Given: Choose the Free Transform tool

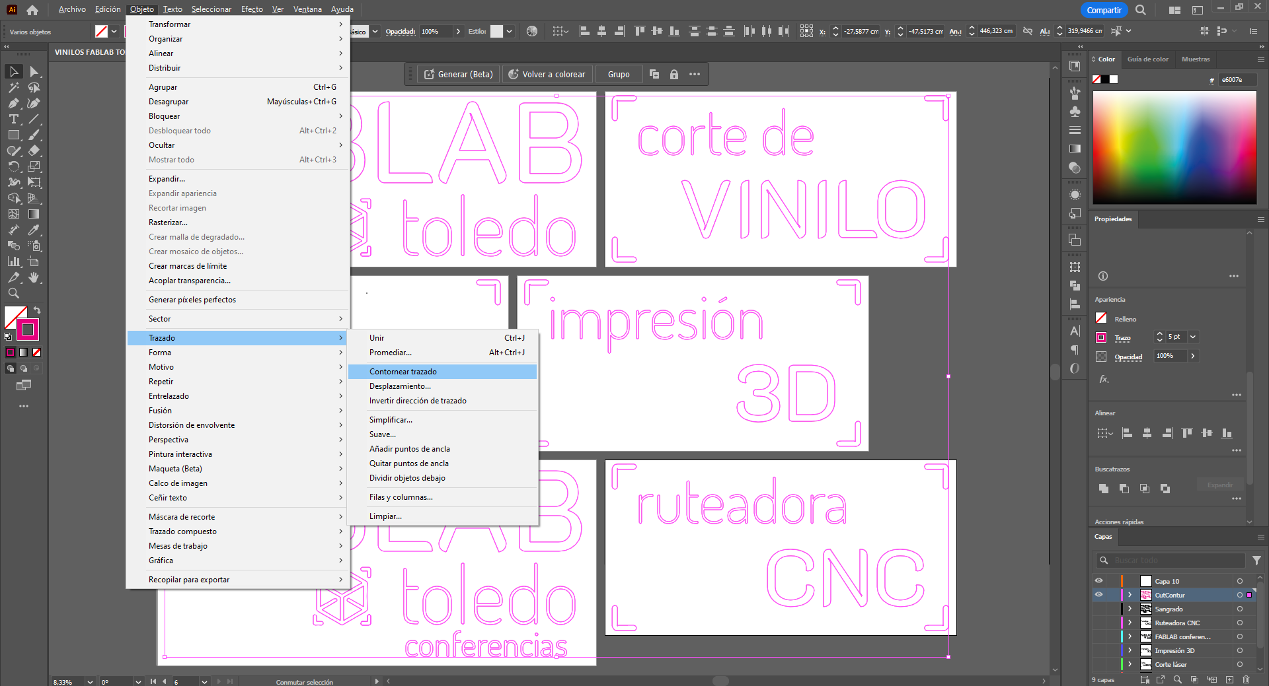Looking at the screenshot, I should [x=34, y=182].
